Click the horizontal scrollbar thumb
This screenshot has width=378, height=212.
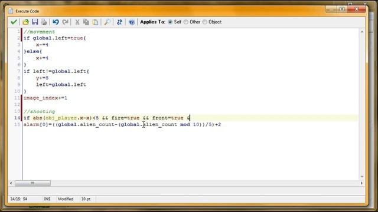pos(32,183)
